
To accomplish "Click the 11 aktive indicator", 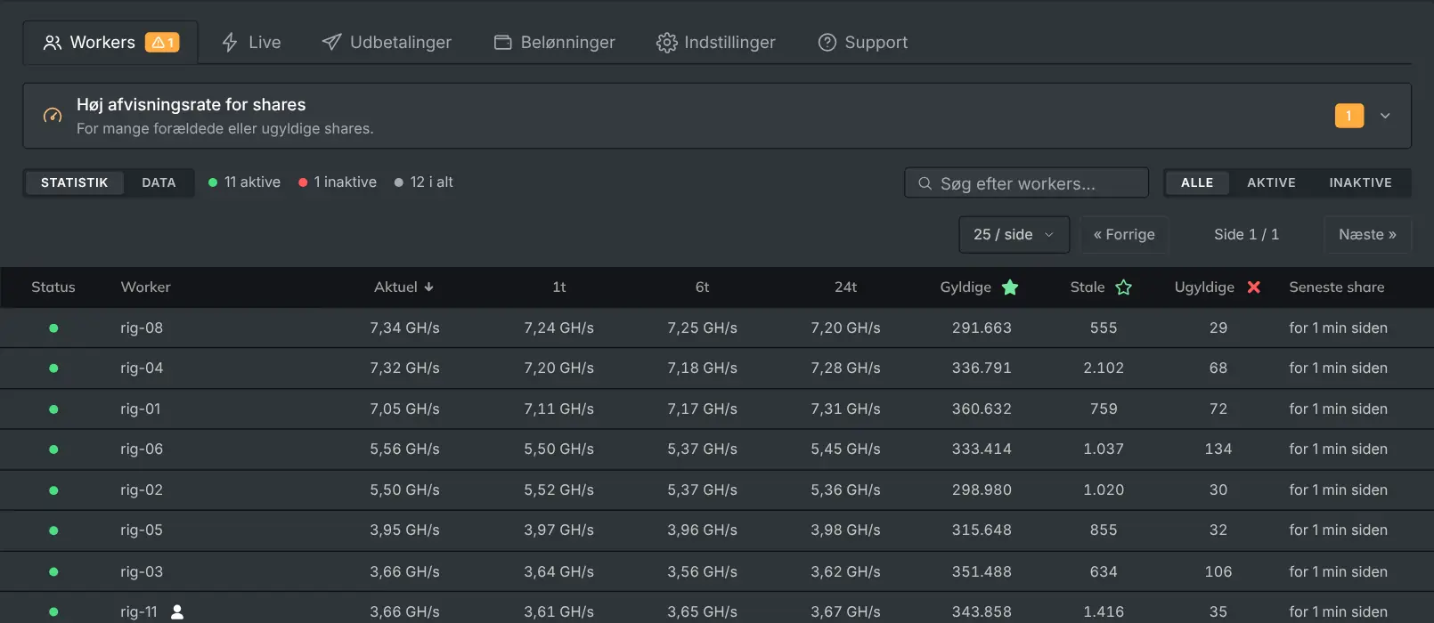I will [x=244, y=182].
